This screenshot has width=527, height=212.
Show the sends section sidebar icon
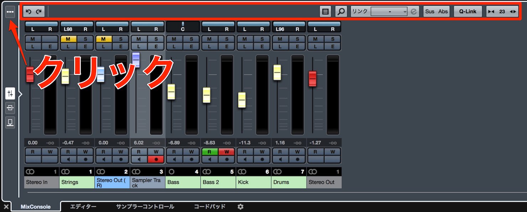pyautogui.click(x=10, y=123)
